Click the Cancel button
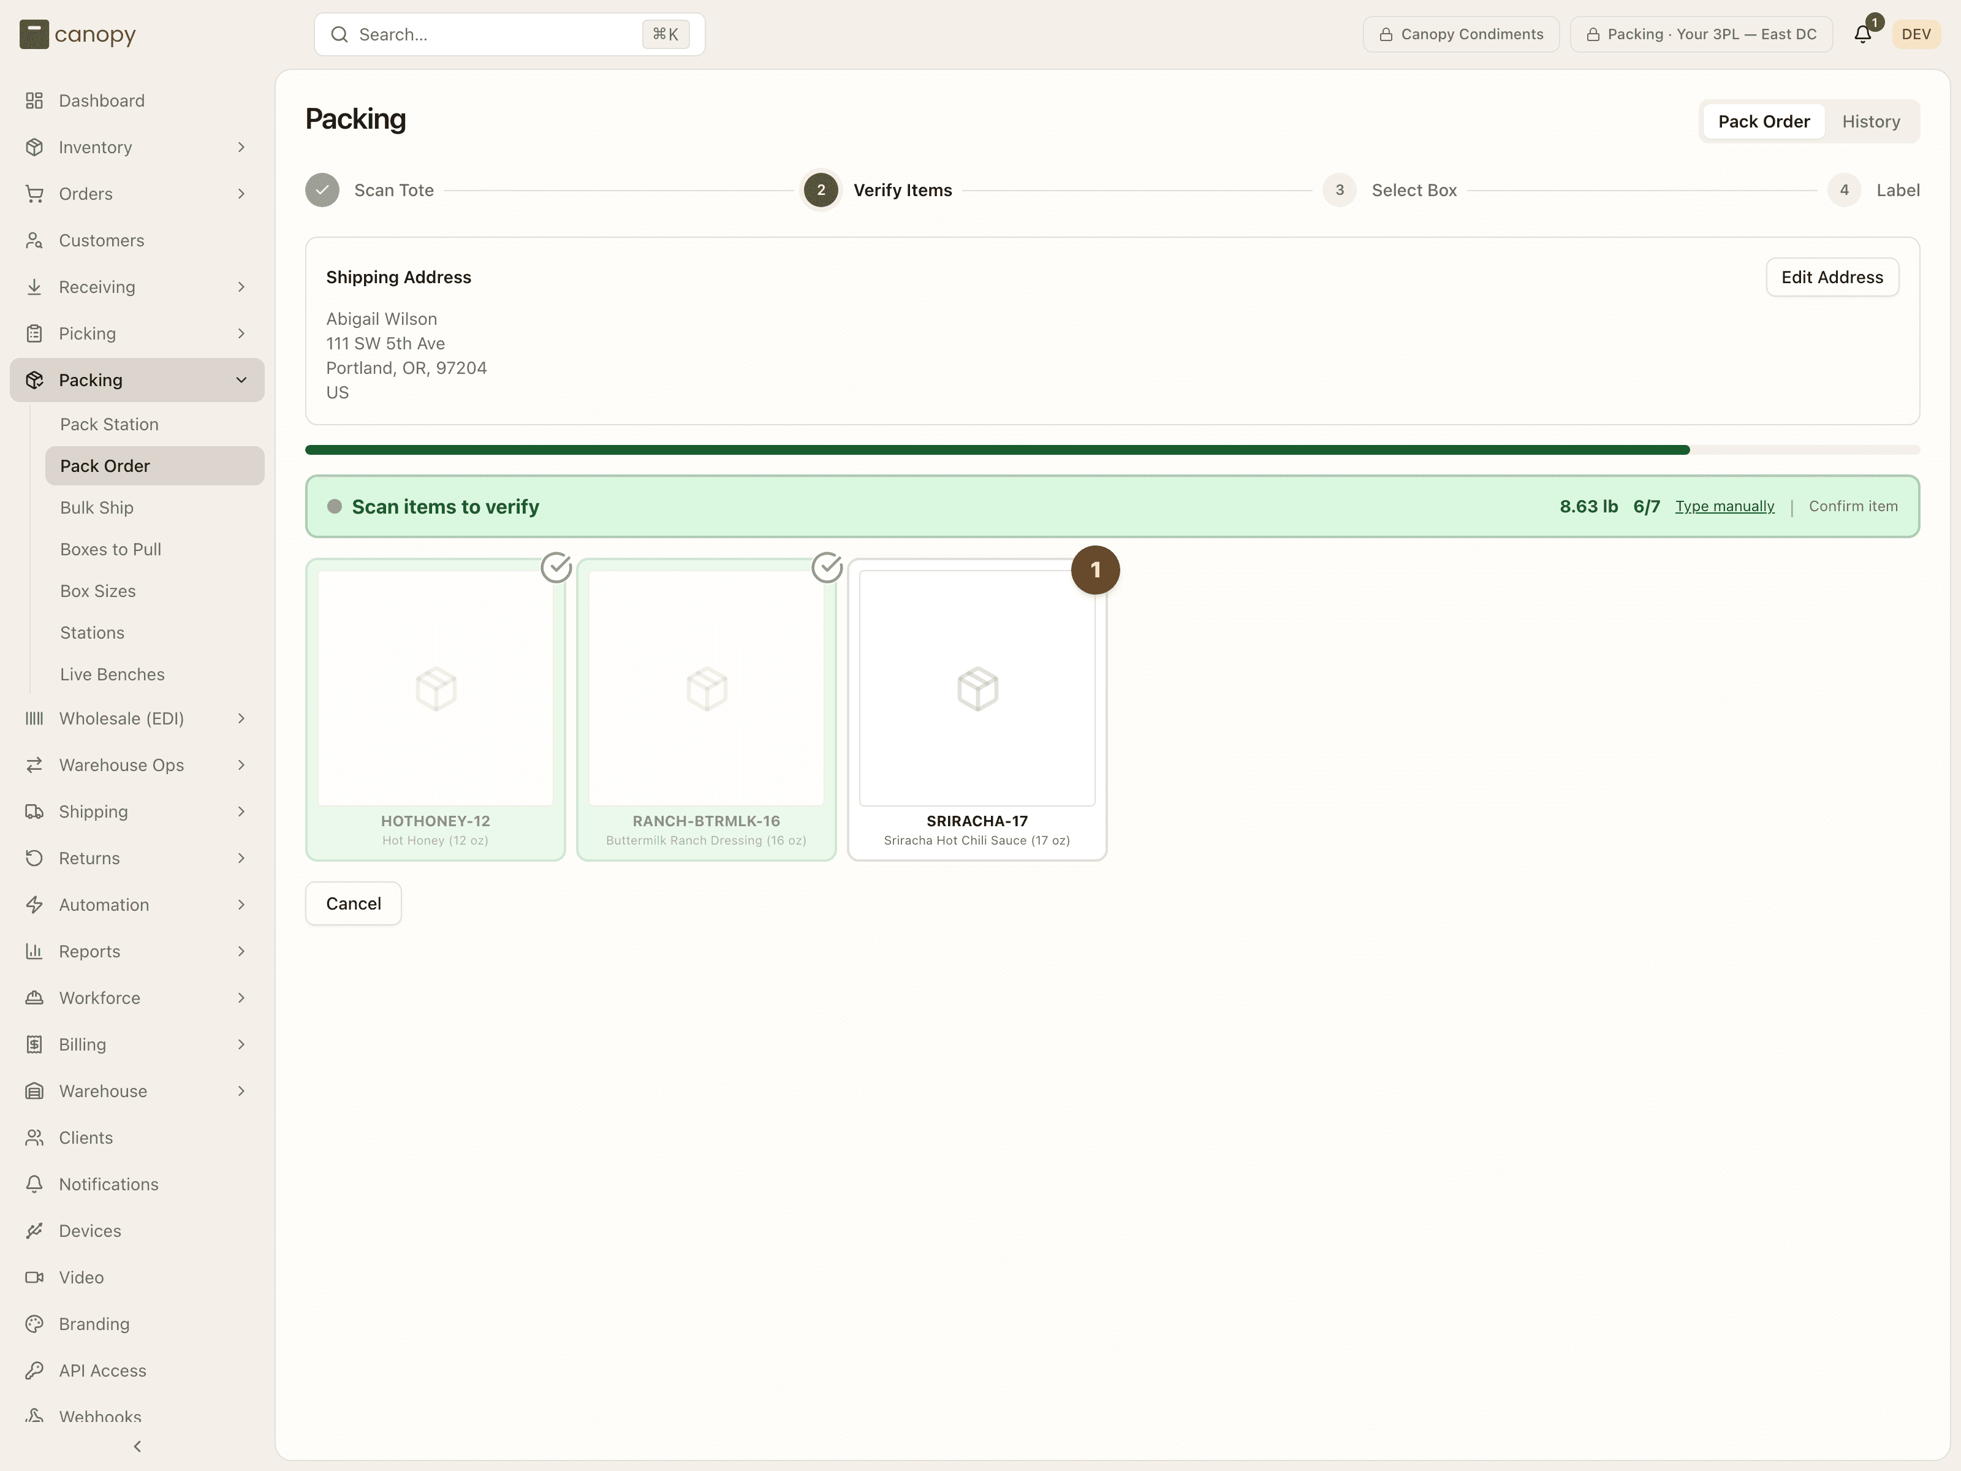The width and height of the screenshot is (1961, 1471). click(353, 903)
